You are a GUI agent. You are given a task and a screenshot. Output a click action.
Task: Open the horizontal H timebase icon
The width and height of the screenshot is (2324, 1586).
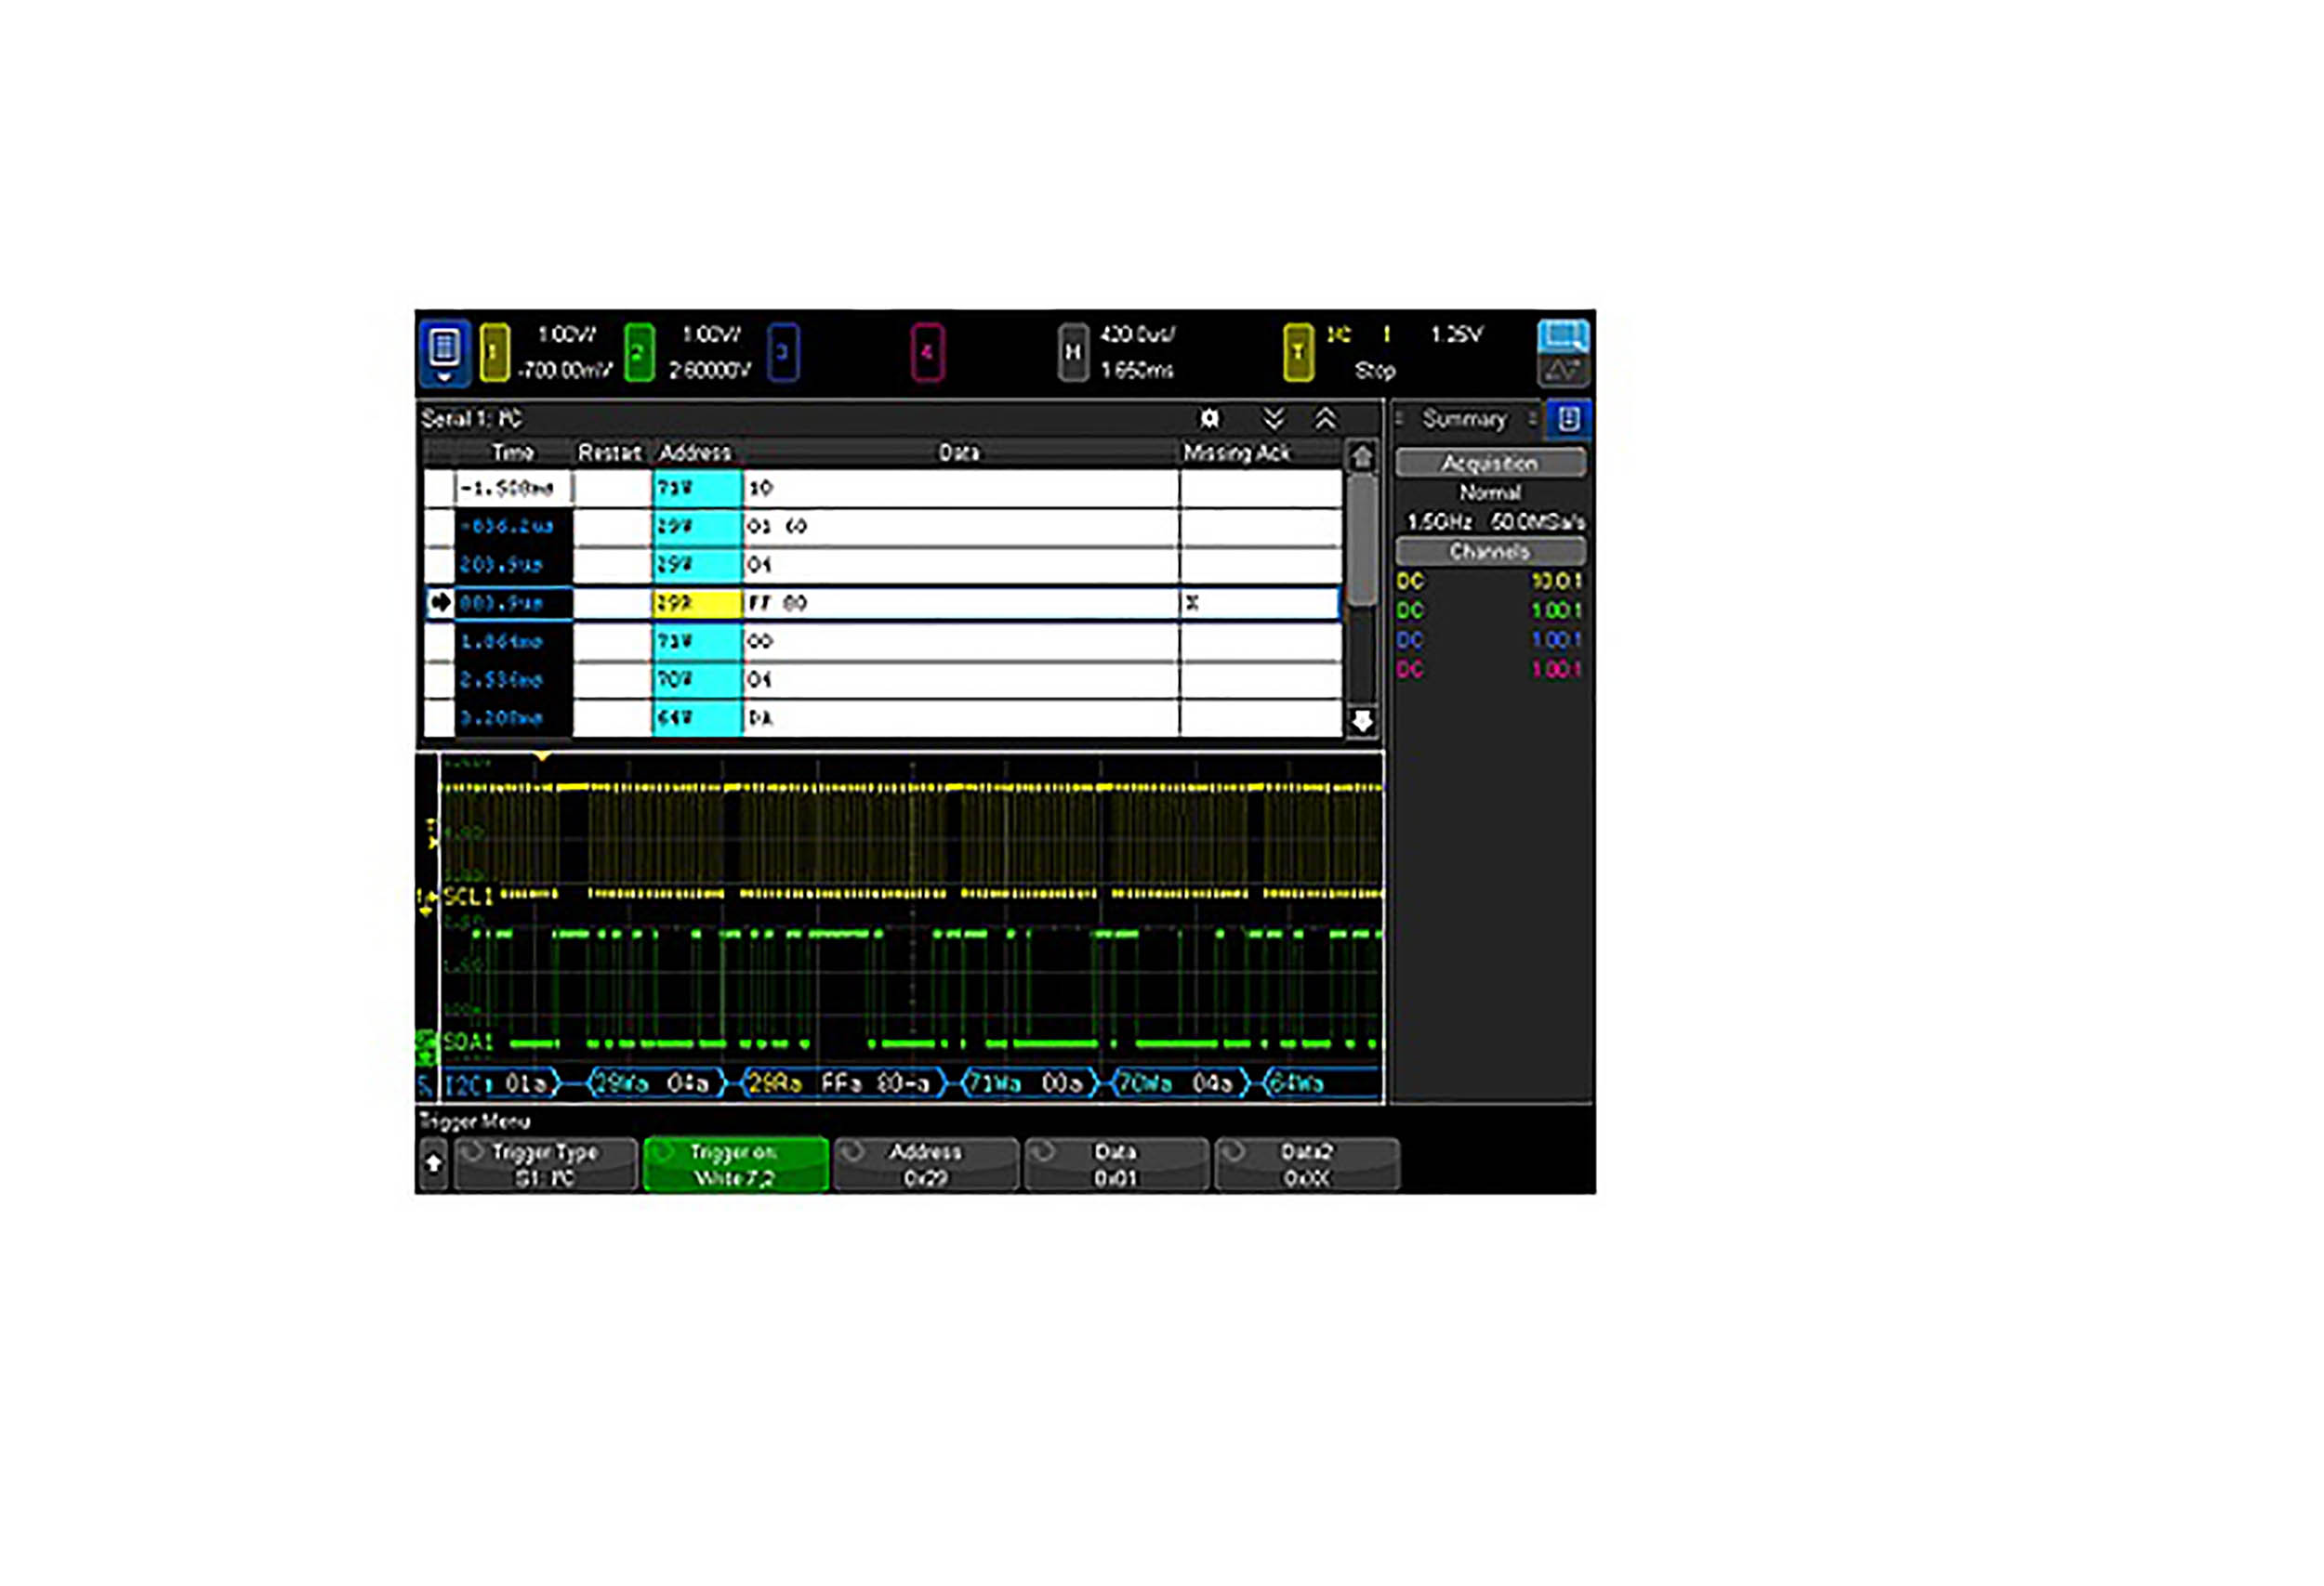point(1072,352)
